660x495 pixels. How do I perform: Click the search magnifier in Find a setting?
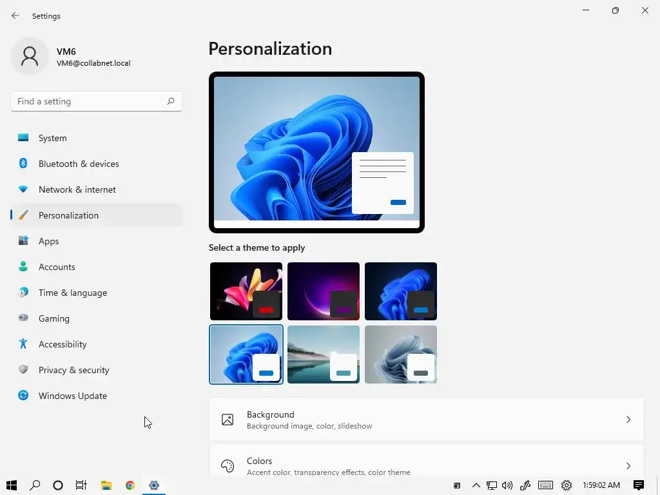click(x=170, y=101)
